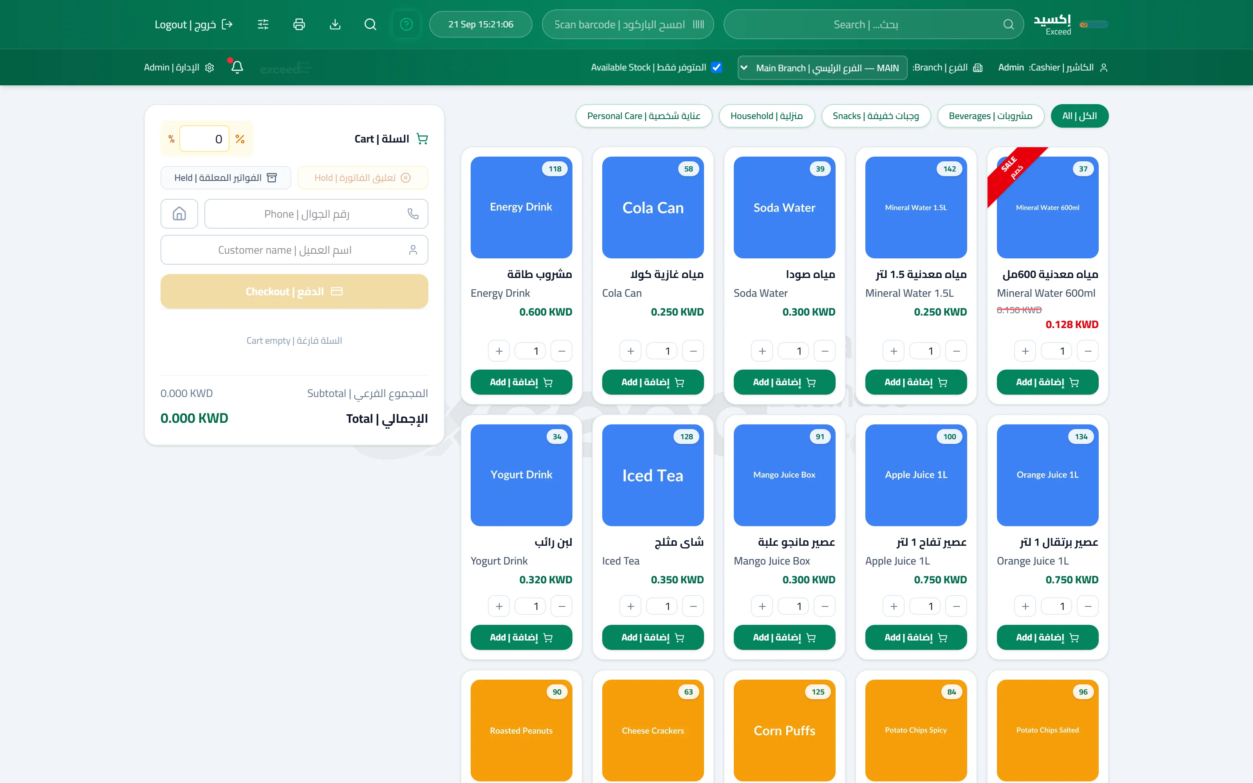Viewport: 1253px width, 783px height.
Task: Click the percent icon right of discount field
Action: tap(240, 139)
